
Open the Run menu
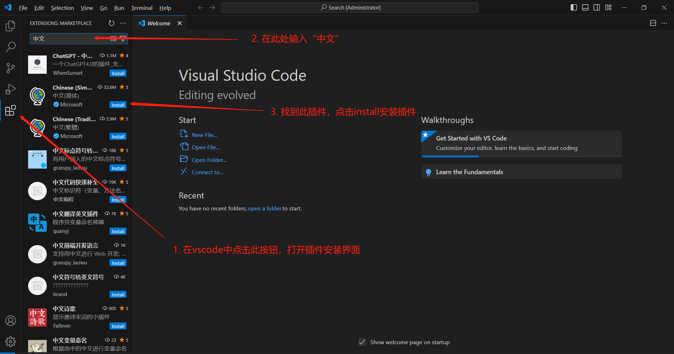click(x=119, y=8)
